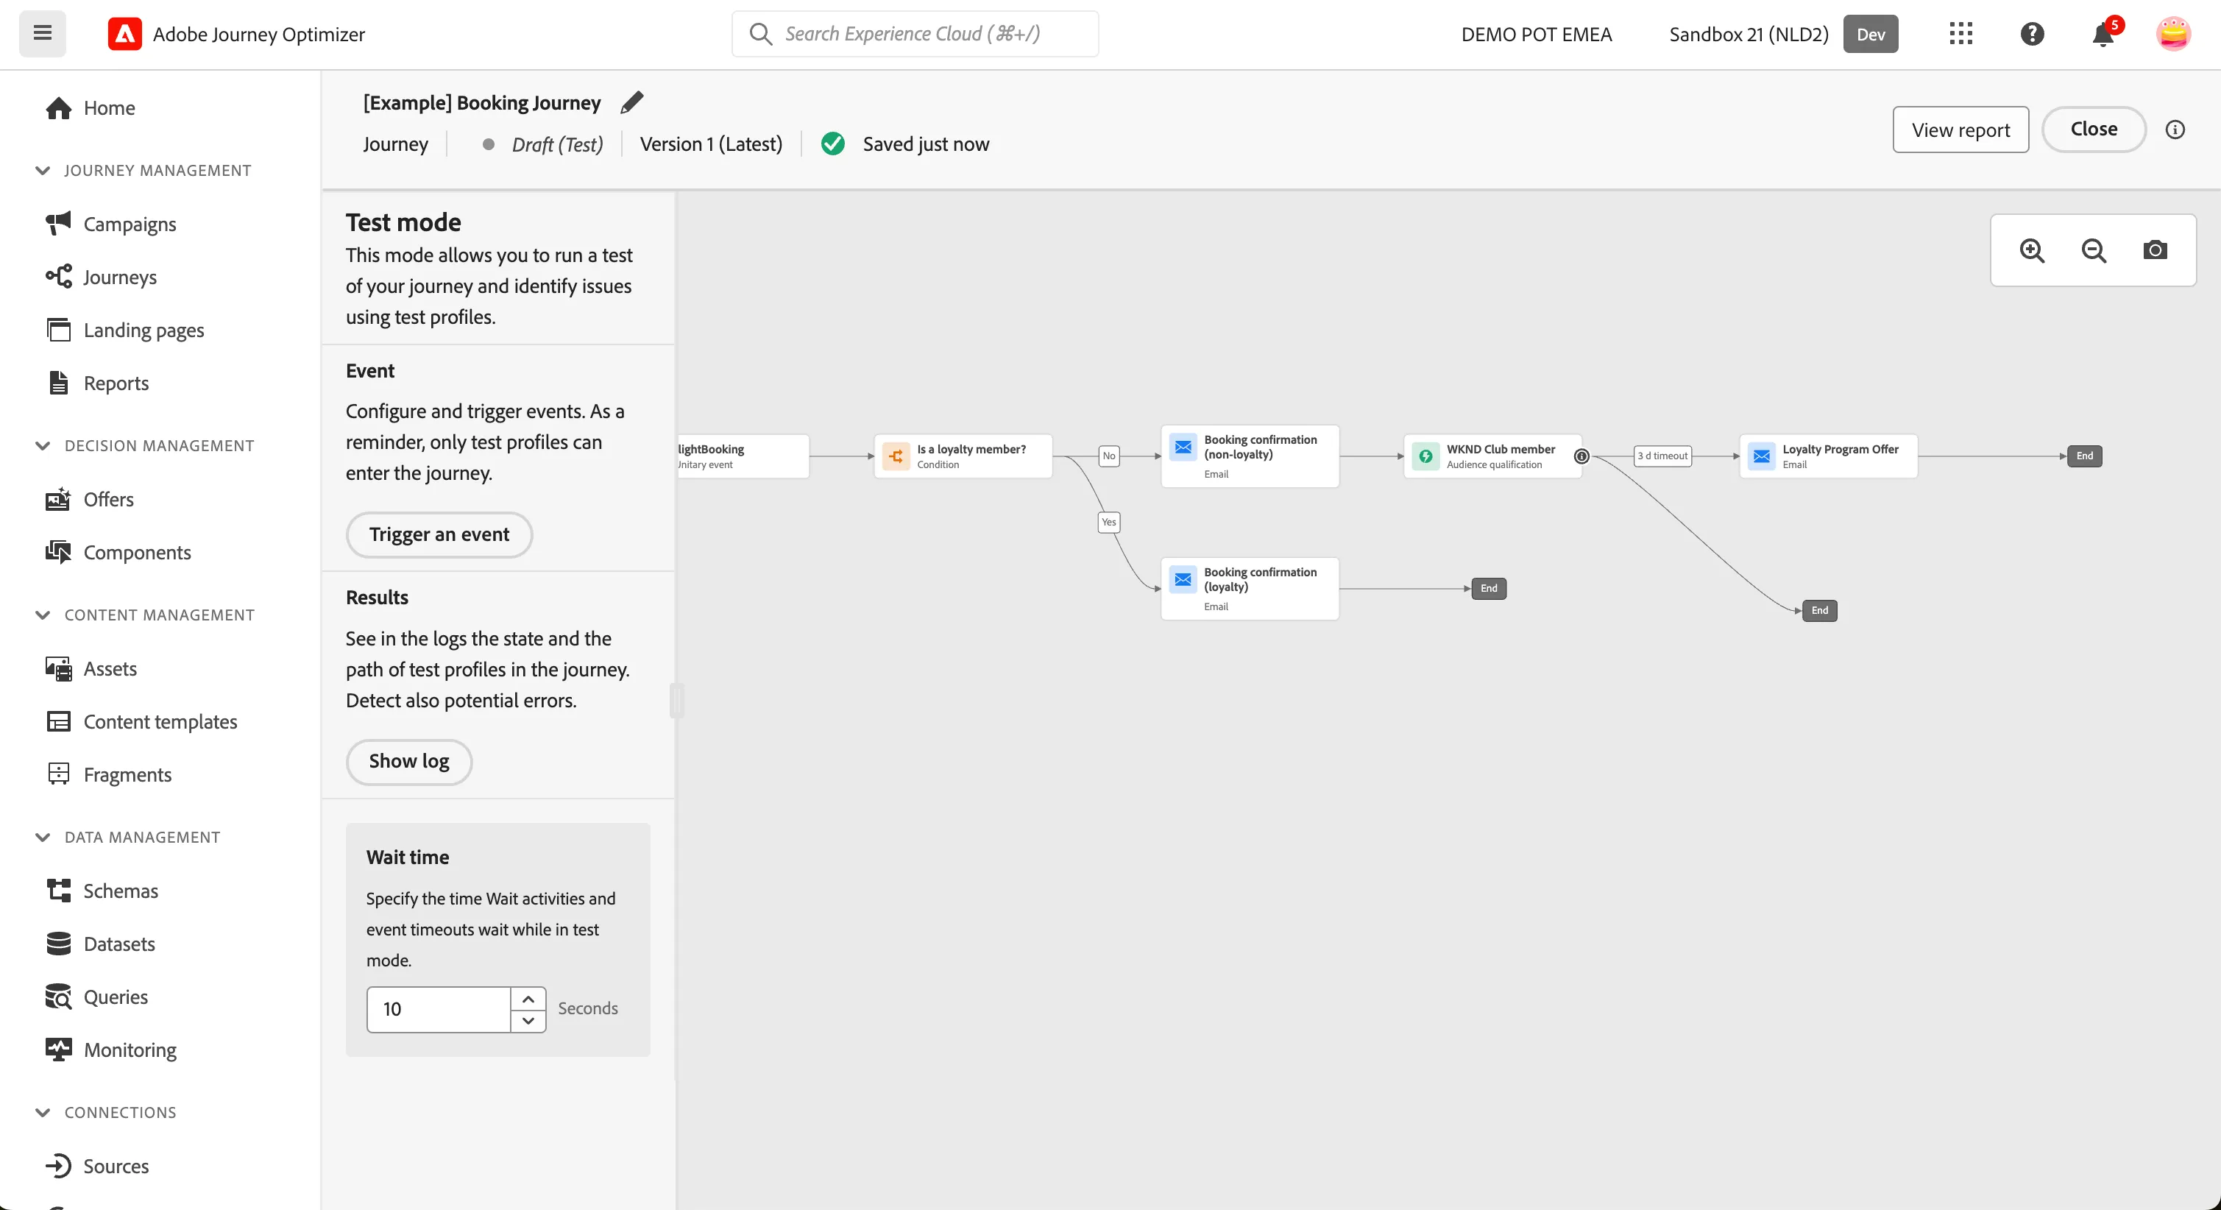Viewport: 2221px width, 1210px height.
Task: Collapse the Data Management section
Action: pyautogui.click(x=42, y=837)
